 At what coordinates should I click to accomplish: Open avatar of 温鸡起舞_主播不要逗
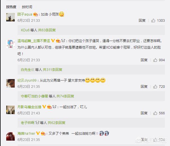tap(10, 44)
